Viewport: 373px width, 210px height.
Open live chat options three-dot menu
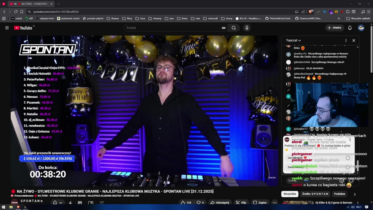pos(346,41)
